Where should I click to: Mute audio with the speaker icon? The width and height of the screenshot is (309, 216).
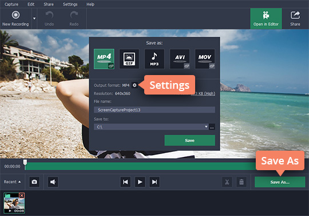pos(53,182)
